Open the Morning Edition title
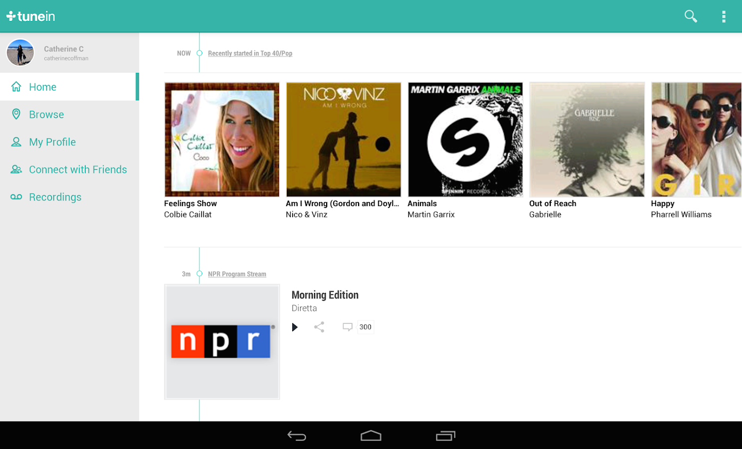 pyautogui.click(x=325, y=295)
